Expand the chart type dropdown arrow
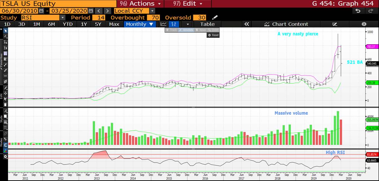 (x=188, y=24)
